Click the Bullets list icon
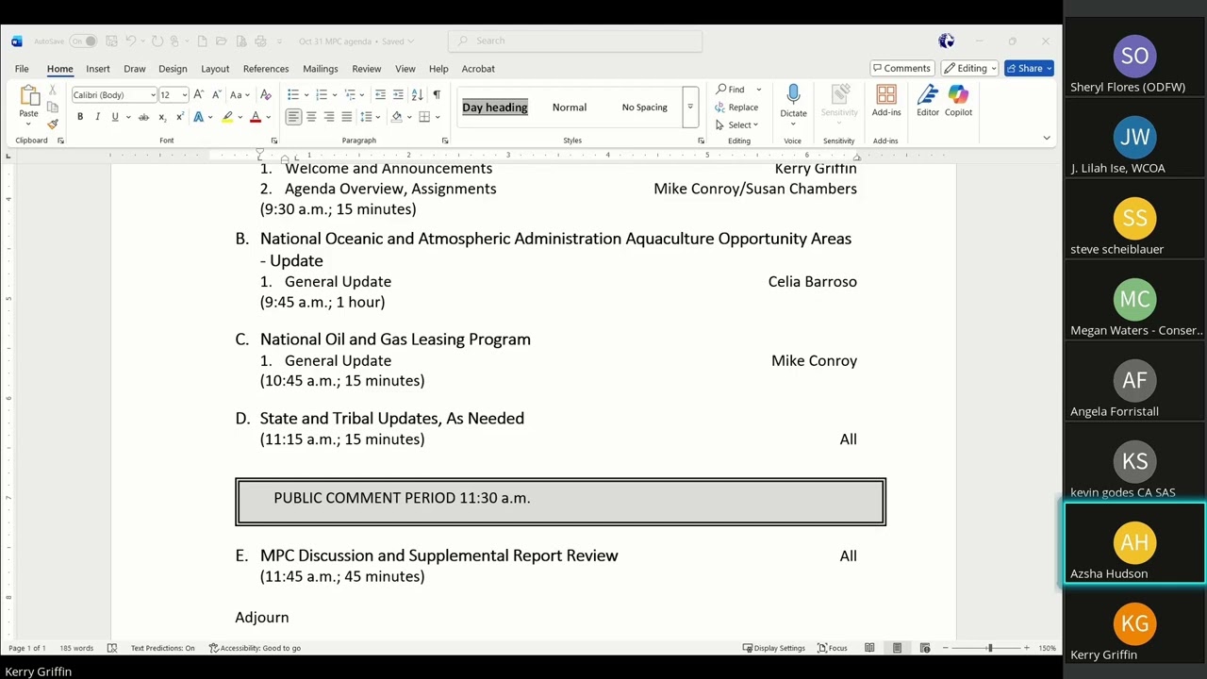Viewport: 1207px width, 679px height. click(293, 94)
